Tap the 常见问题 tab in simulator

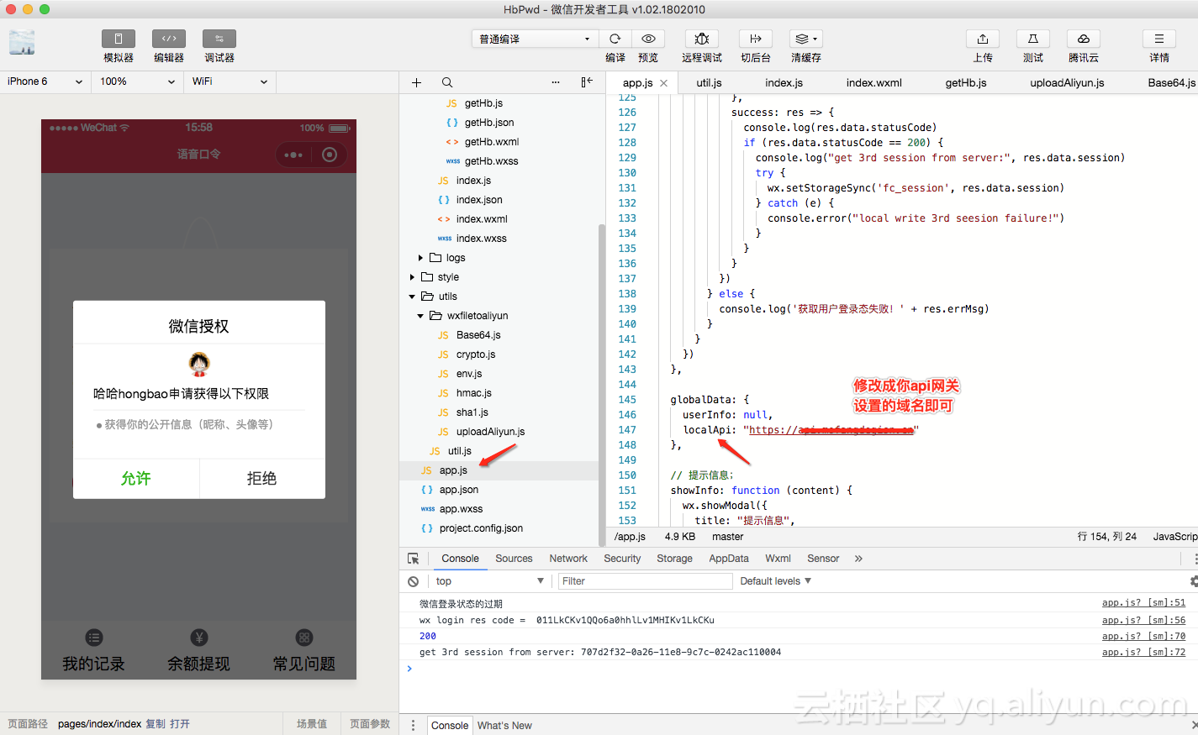point(303,652)
